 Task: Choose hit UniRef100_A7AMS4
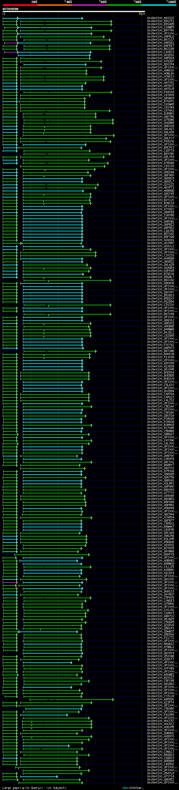[x=161, y=517]
